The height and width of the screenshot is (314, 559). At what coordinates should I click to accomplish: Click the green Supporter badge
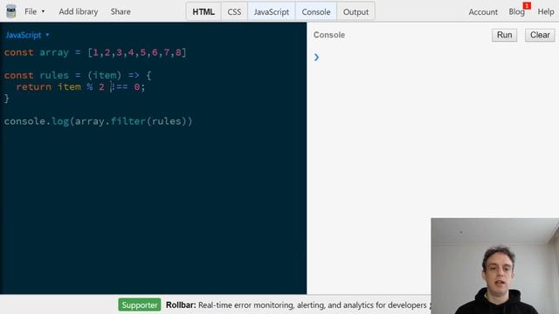click(x=140, y=305)
